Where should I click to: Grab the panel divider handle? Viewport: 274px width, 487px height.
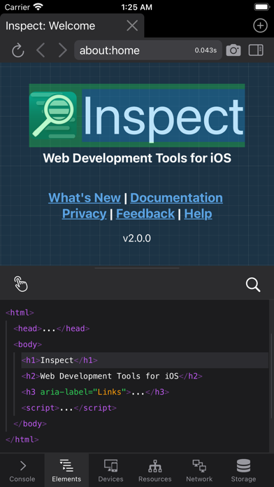pos(137,268)
